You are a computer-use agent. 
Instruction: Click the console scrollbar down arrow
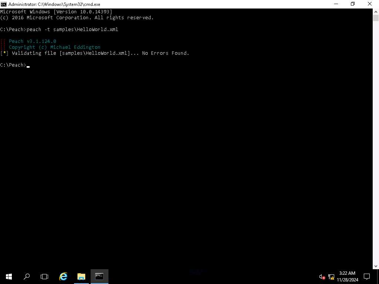tap(376, 266)
